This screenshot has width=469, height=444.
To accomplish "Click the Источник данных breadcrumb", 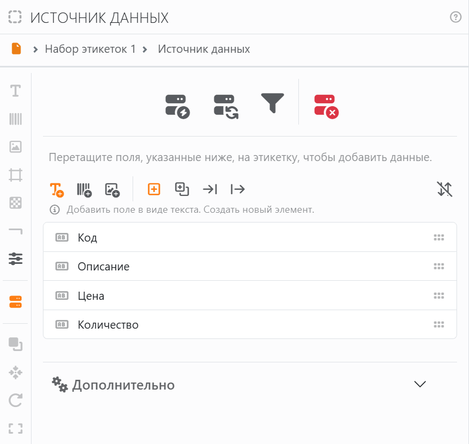I will click(x=204, y=49).
